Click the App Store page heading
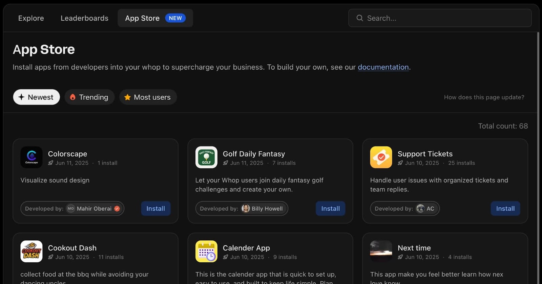542x284 pixels. click(x=44, y=50)
